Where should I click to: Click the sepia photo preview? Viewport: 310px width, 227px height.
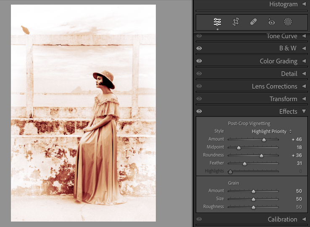pyautogui.click(x=83, y=113)
